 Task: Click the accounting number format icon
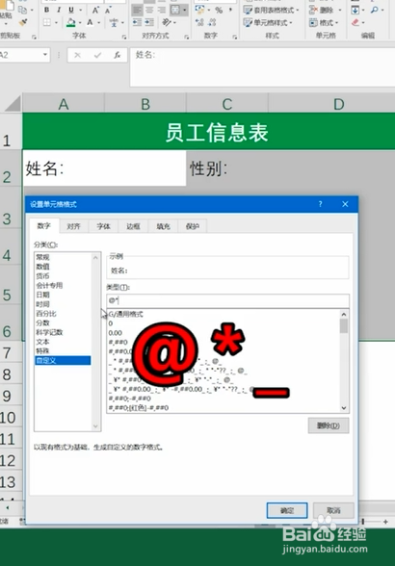pyautogui.click(x=199, y=10)
